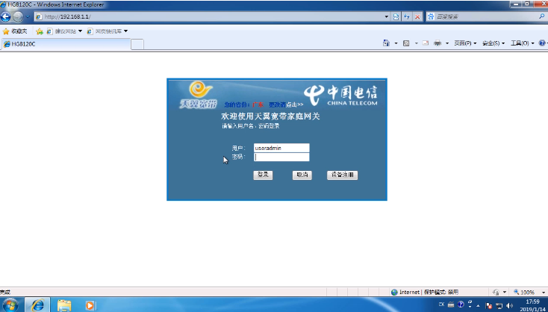
Task: Open Windows Explorer folder on taskbar
Action: 64,305
